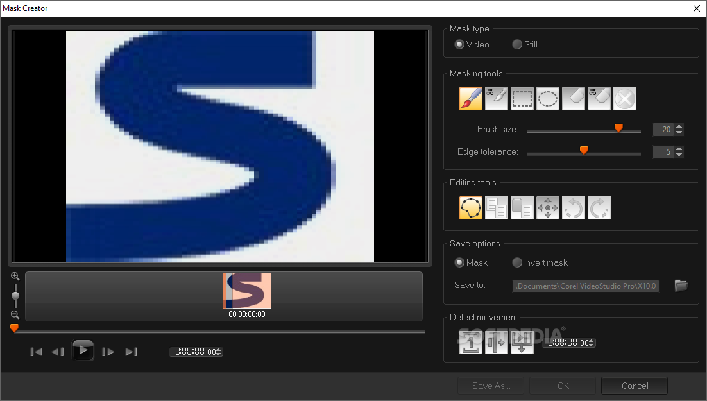Click the Undo icon
This screenshot has height=401, width=707.
574,208
